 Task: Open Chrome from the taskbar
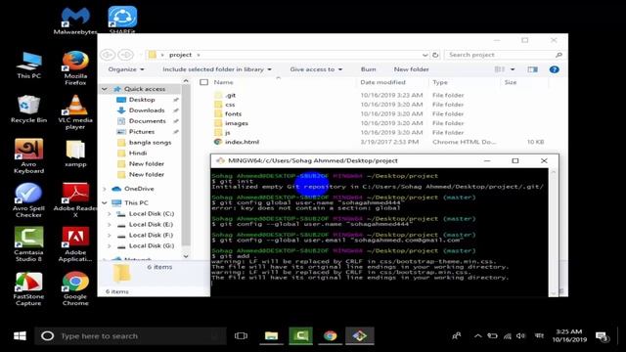click(x=331, y=336)
